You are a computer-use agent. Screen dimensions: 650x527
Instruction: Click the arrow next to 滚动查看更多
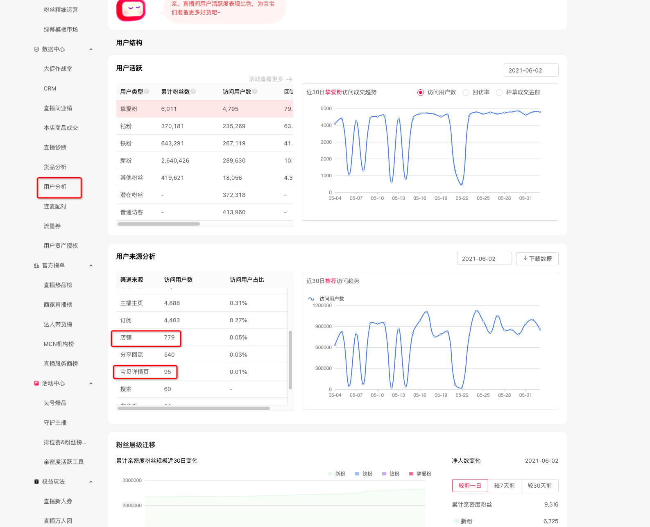click(289, 79)
